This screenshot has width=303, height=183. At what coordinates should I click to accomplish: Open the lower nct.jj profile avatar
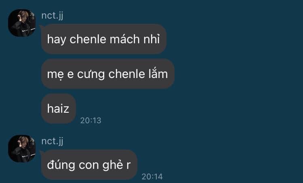tap(22, 148)
